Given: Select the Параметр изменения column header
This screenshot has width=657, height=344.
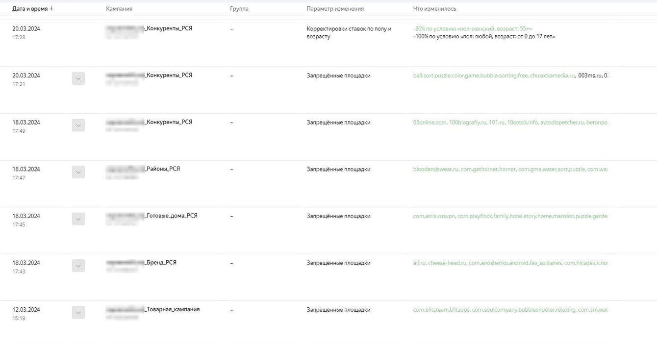Looking at the screenshot, I should [x=335, y=9].
